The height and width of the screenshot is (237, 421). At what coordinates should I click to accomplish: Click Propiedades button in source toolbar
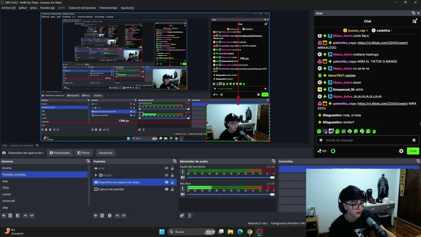[x=60, y=153]
